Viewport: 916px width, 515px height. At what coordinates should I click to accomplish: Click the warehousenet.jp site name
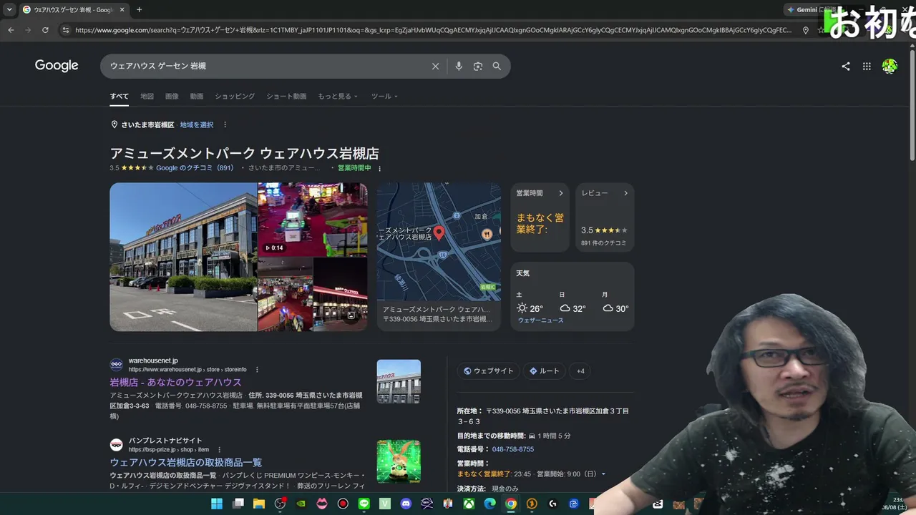[x=153, y=361]
